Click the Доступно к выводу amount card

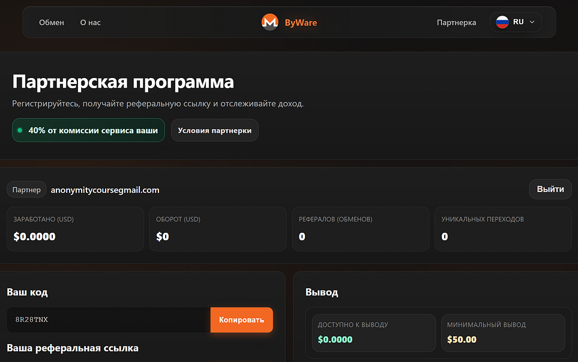pyautogui.click(x=373, y=333)
